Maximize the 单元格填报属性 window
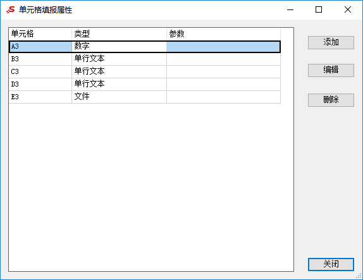363x280 pixels. click(319, 9)
